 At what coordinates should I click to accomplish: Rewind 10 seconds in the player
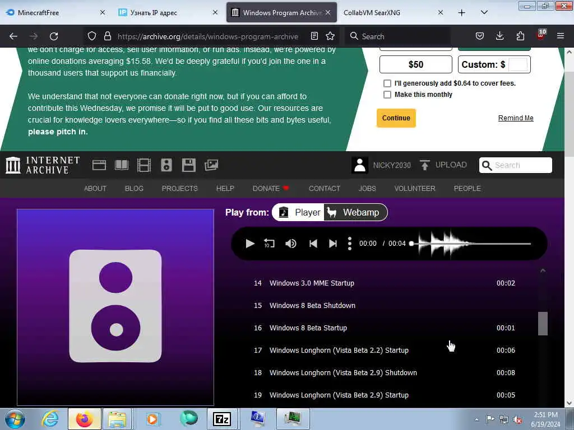pyautogui.click(x=269, y=244)
